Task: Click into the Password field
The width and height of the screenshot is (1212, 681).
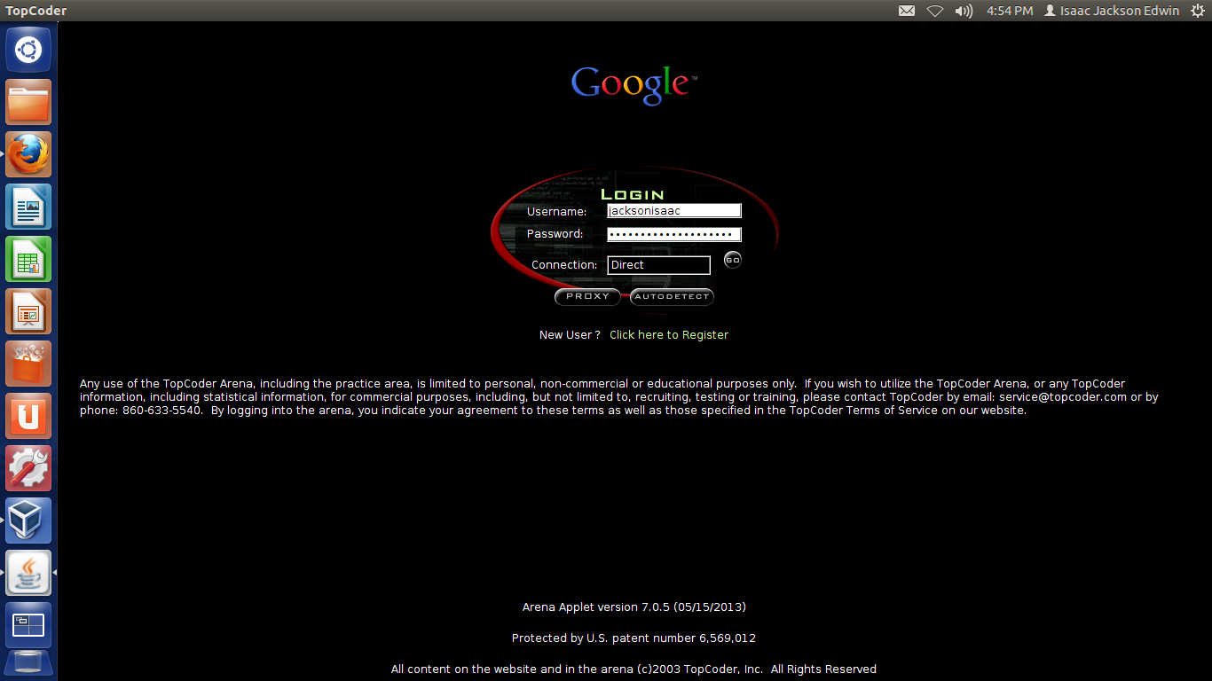Action: coord(673,234)
